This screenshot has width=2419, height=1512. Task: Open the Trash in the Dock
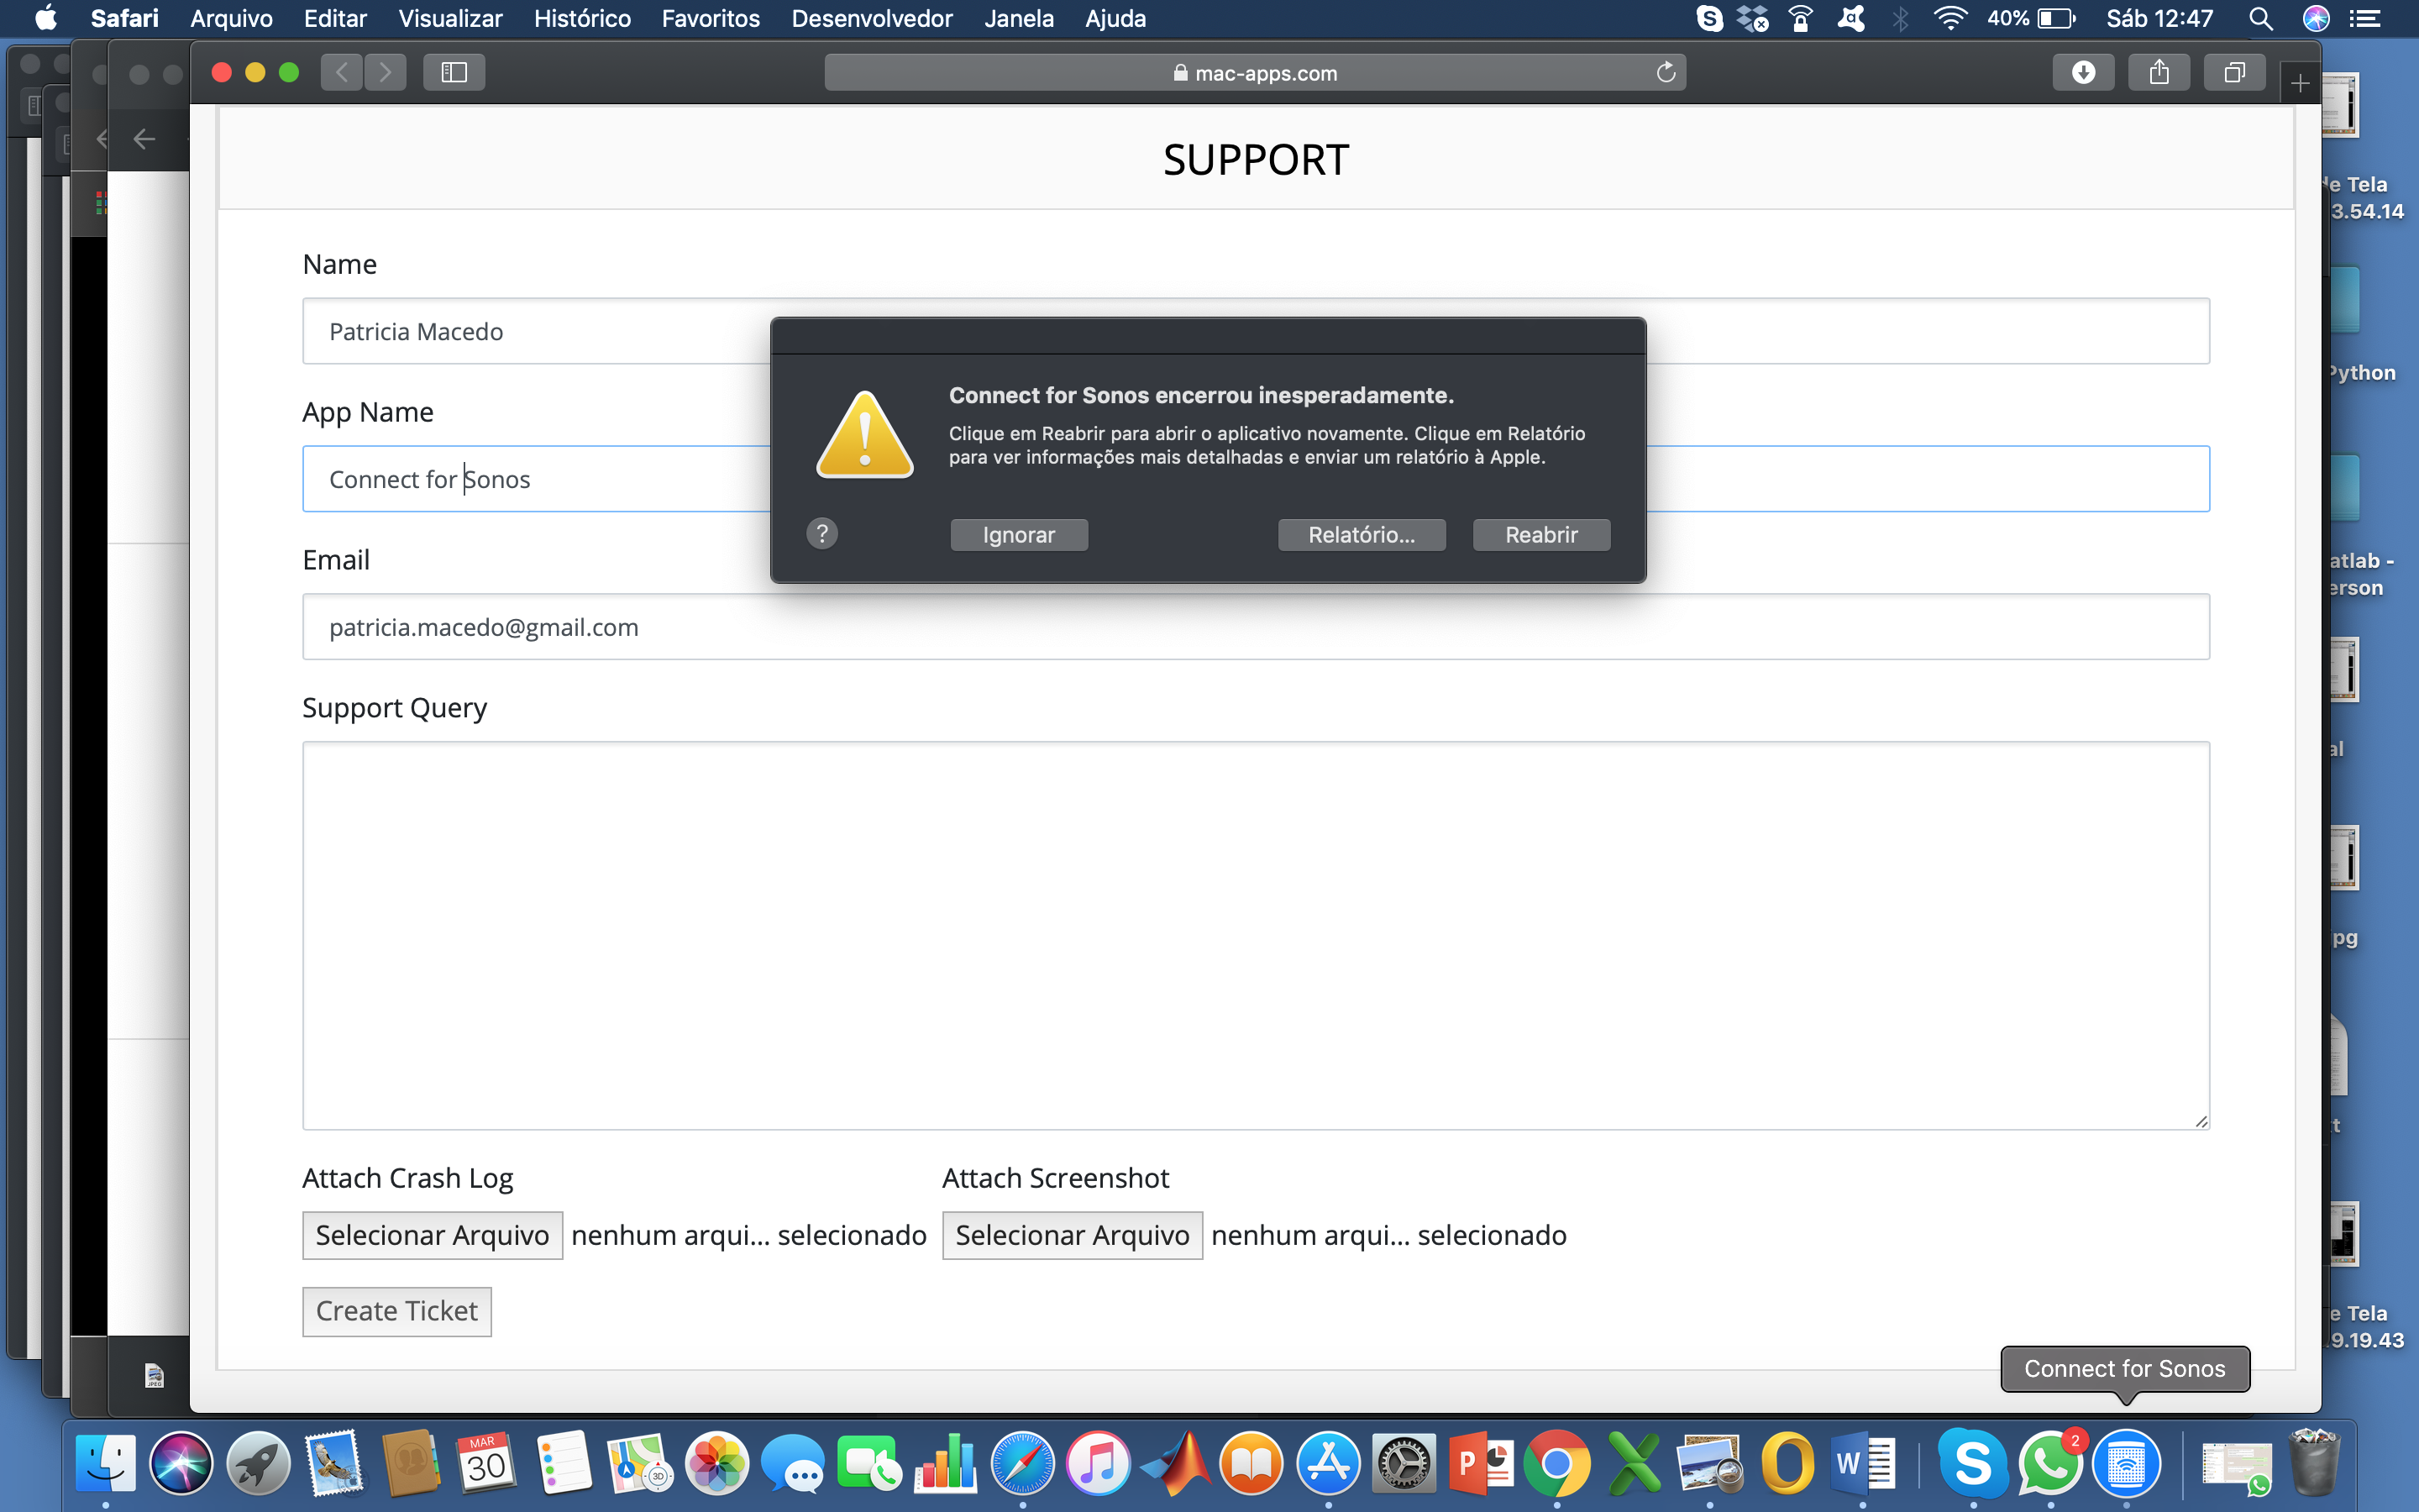pyautogui.click(x=2313, y=1463)
